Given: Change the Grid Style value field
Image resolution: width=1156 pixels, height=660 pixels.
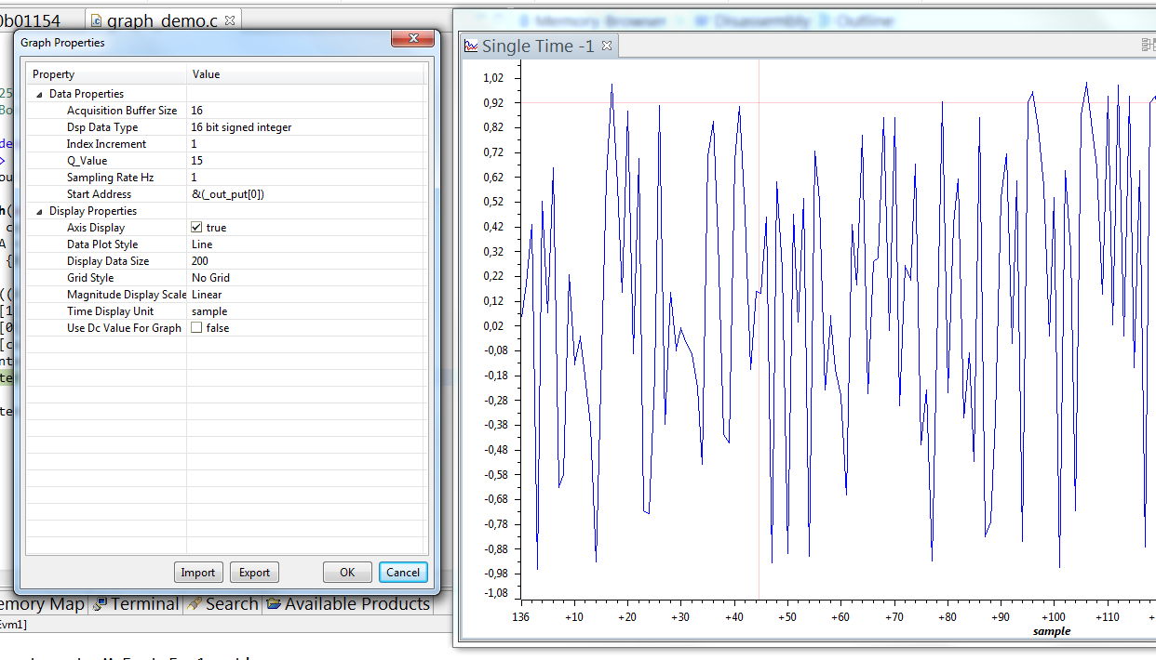Looking at the screenshot, I should click(x=306, y=277).
